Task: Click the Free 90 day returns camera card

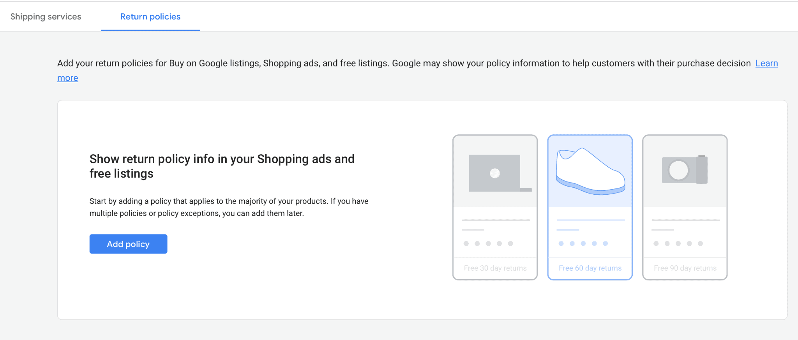Action: tap(685, 207)
